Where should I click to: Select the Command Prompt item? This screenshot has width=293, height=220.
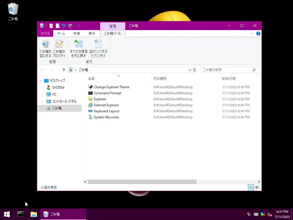tap(108, 93)
